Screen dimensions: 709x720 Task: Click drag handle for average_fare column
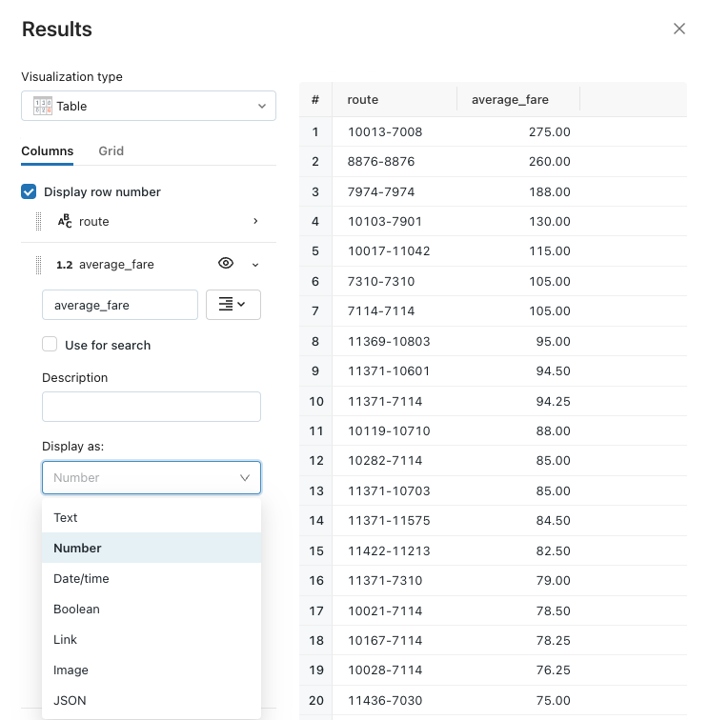point(39,264)
